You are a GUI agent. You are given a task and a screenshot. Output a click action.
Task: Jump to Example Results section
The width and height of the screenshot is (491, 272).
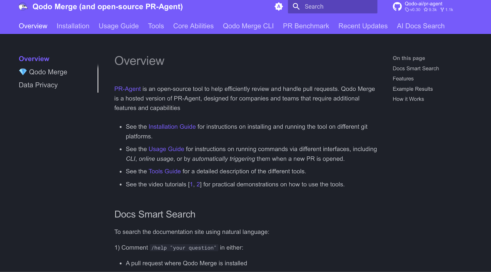pyautogui.click(x=413, y=89)
